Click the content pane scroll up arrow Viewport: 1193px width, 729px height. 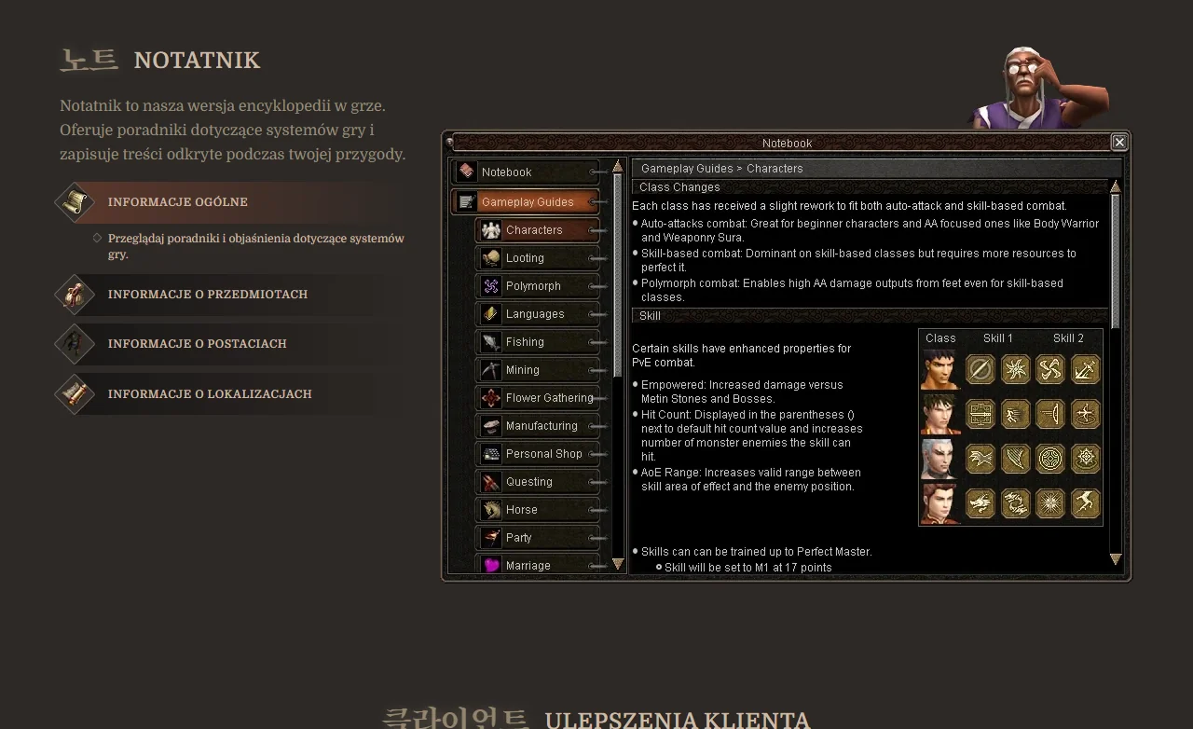click(x=1116, y=186)
